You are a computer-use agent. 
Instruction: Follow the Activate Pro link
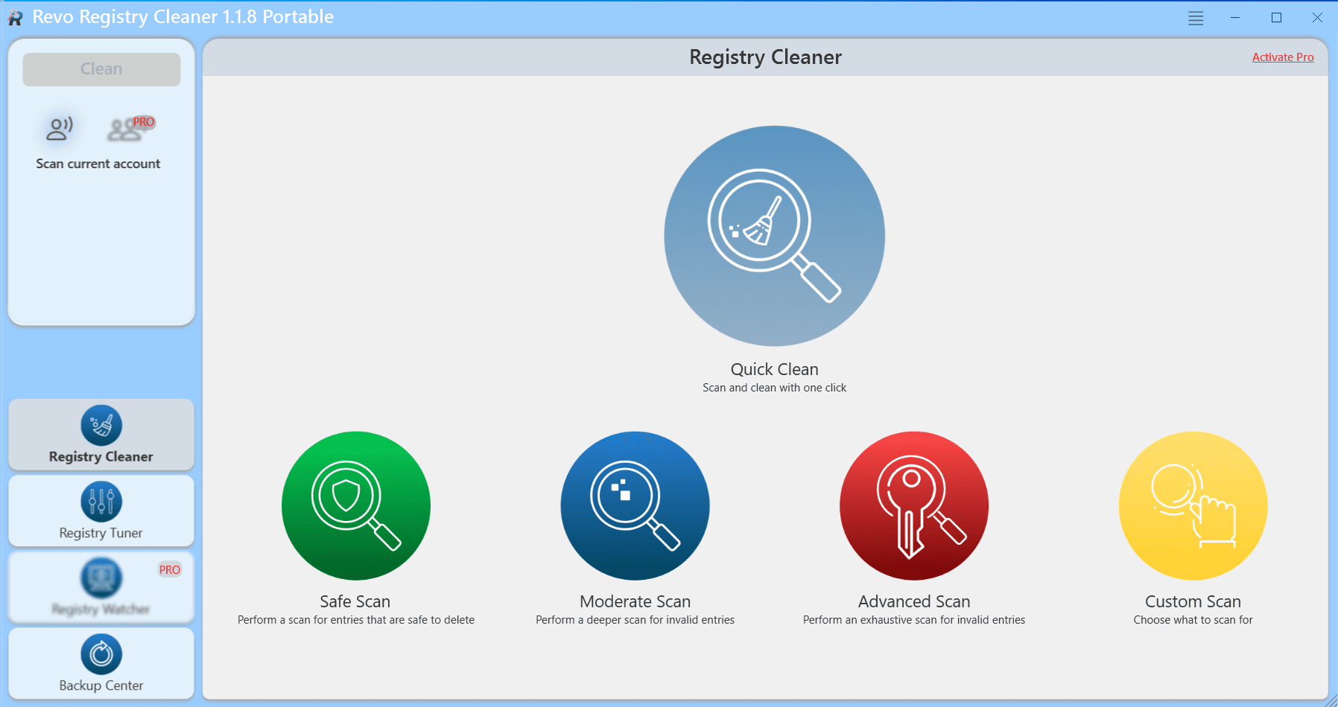coord(1283,57)
